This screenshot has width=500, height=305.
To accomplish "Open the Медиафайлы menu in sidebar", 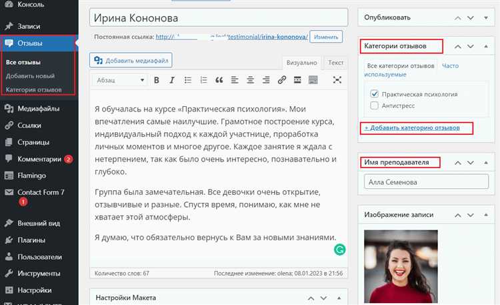I will click(x=39, y=109).
